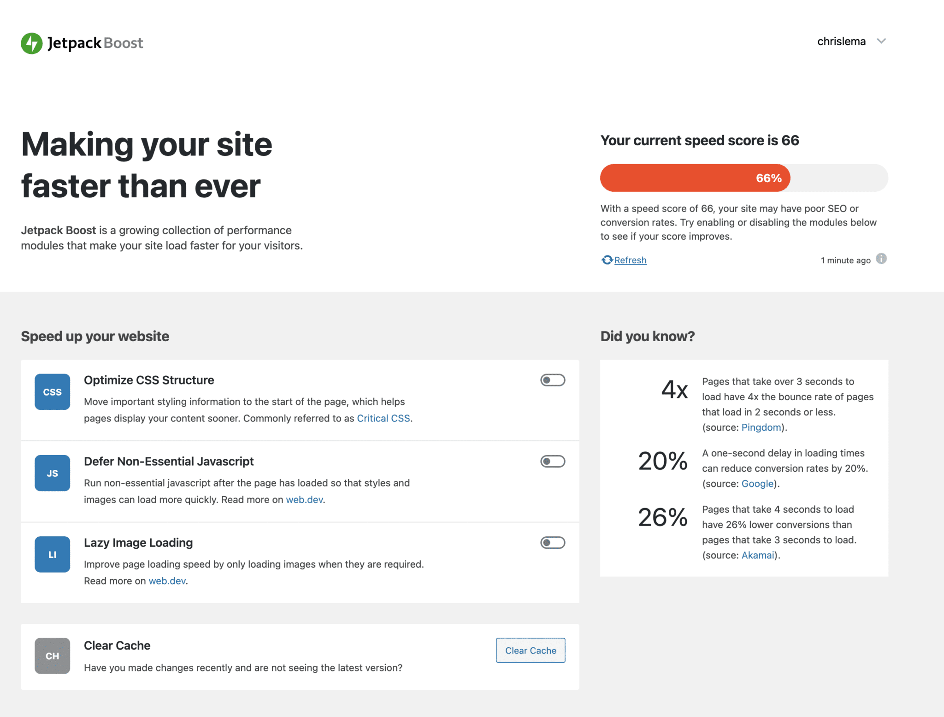Follow web.dev link under Defer Javascript

304,500
